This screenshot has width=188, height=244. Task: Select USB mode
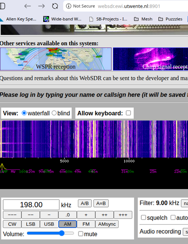(x=49, y=224)
